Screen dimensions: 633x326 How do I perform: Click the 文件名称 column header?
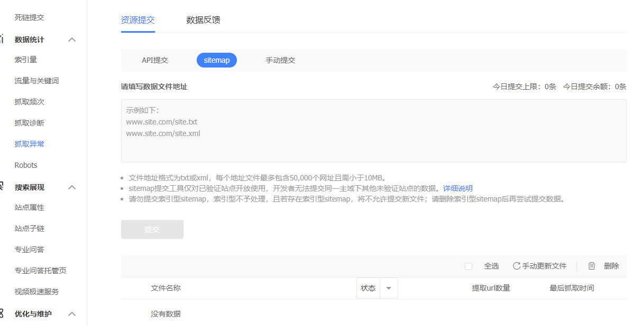[x=166, y=288]
